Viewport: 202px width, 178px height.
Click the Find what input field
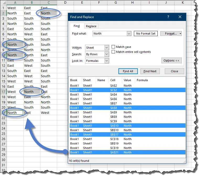click(110, 34)
